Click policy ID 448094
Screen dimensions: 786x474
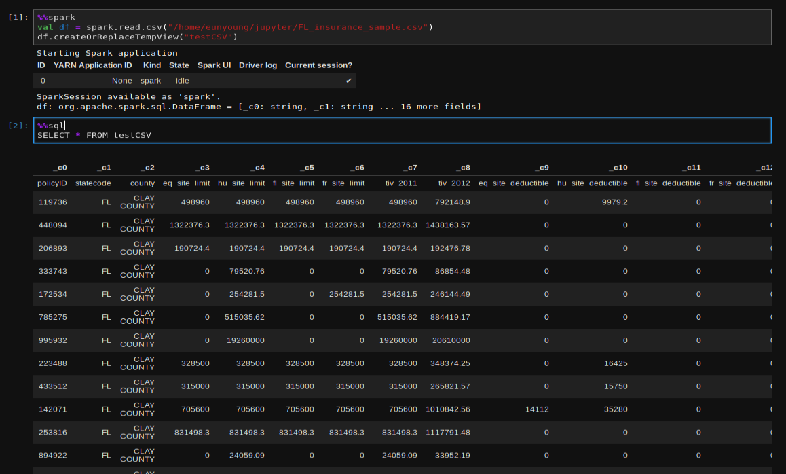click(x=53, y=225)
